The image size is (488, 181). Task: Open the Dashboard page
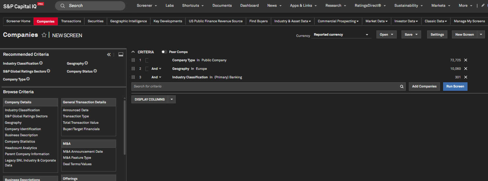click(249, 5)
